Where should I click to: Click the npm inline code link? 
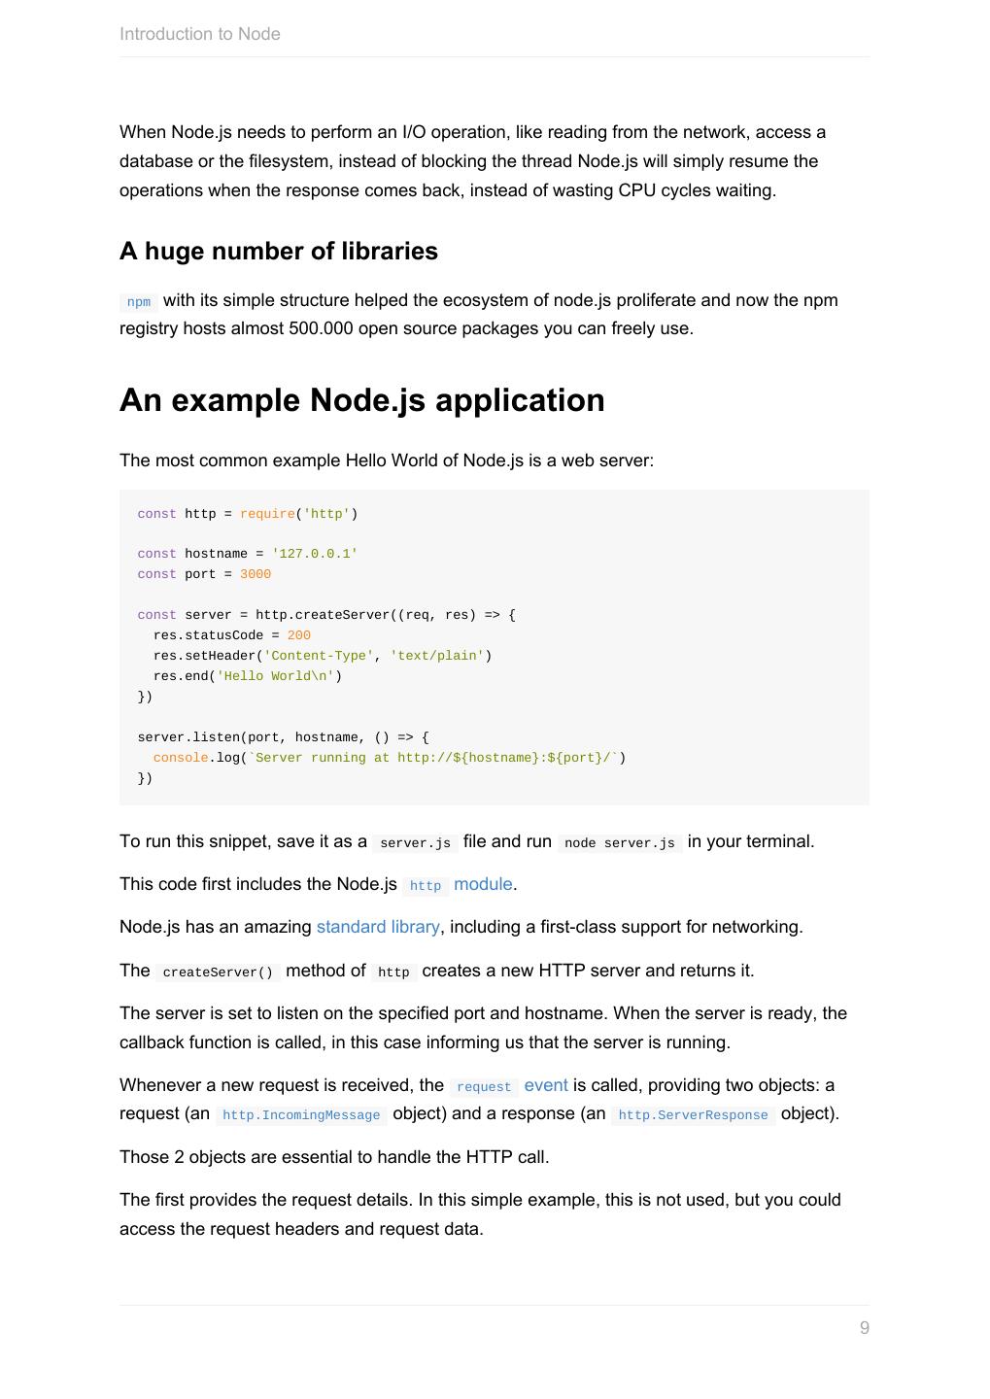[x=138, y=302]
